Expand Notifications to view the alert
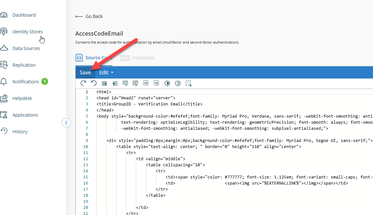373x215 pixels. (x=26, y=81)
